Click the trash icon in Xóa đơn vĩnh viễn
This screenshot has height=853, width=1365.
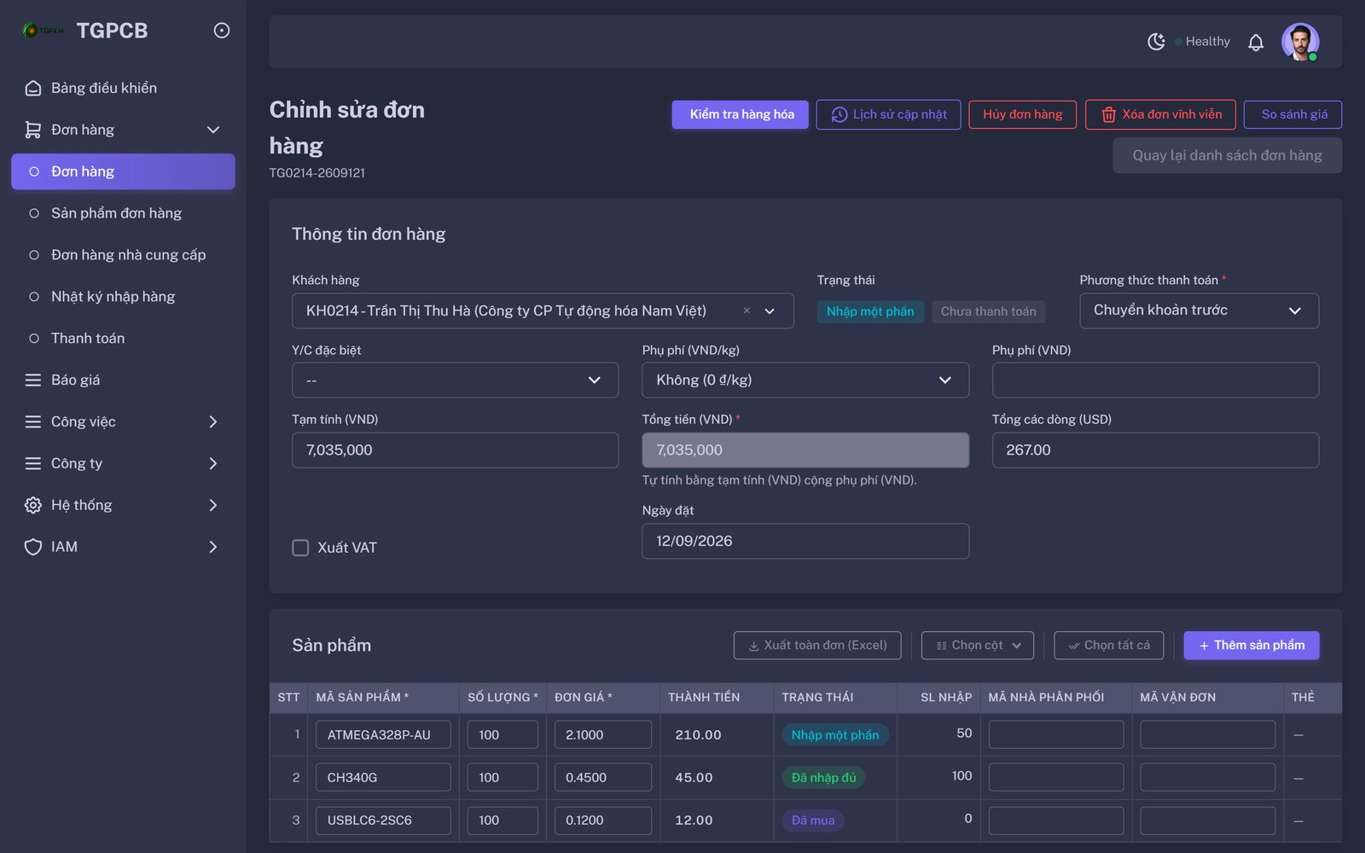[x=1109, y=114]
